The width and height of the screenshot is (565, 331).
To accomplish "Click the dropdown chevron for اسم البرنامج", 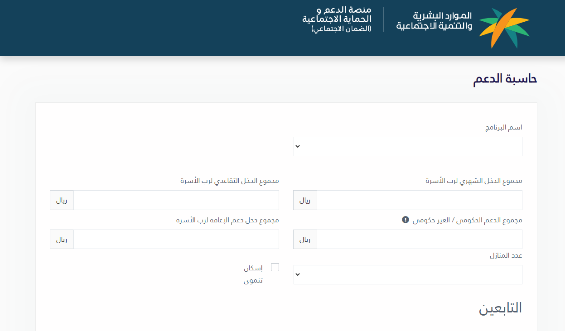I will click(298, 146).
